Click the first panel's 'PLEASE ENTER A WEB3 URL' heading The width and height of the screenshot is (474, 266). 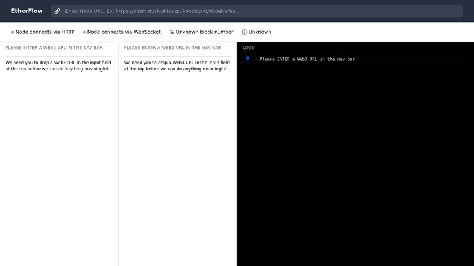(x=54, y=48)
